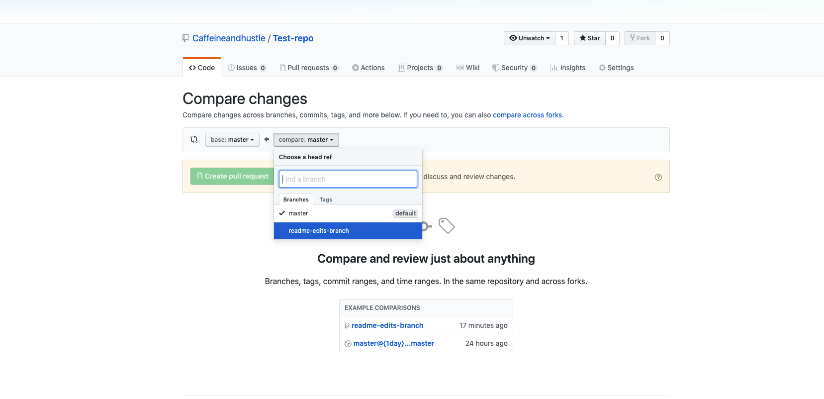Open the Code tab
Viewport: 824px width, 399px height.
[202, 68]
